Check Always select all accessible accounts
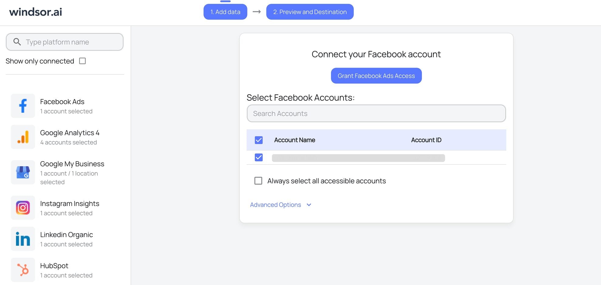The image size is (601, 285). 258,181
